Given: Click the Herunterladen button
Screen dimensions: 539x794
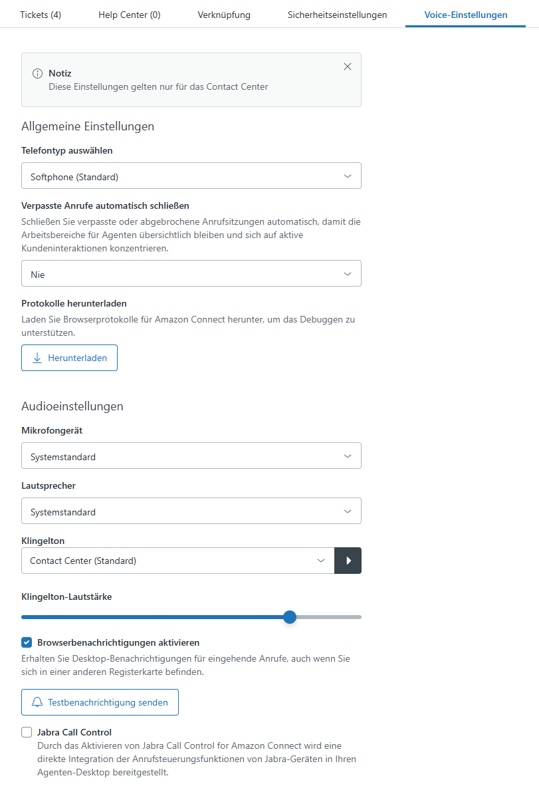Looking at the screenshot, I should (x=69, y=358).
